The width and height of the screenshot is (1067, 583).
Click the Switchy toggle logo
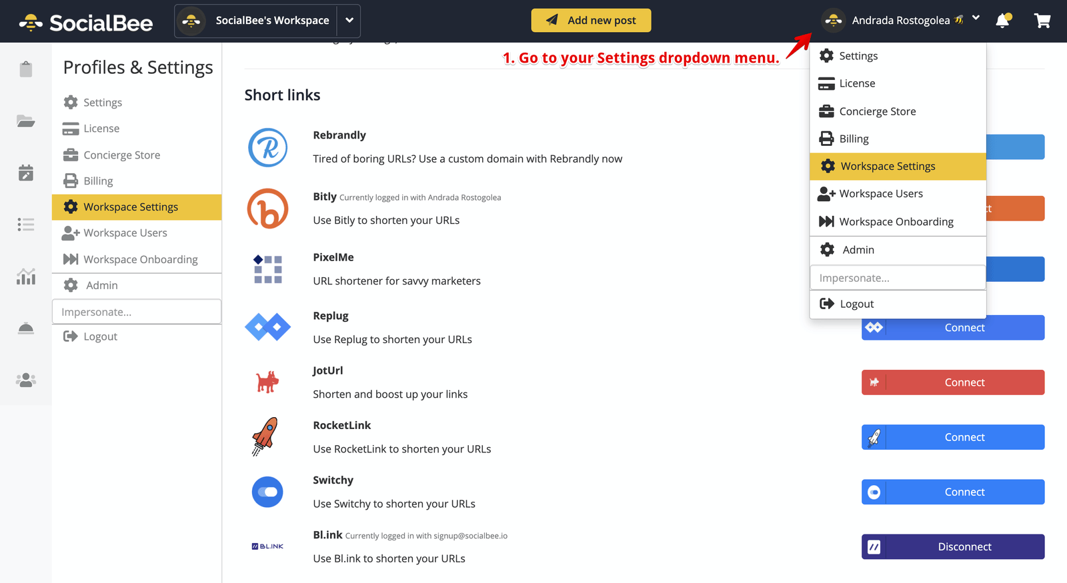[x=267, y=492]
